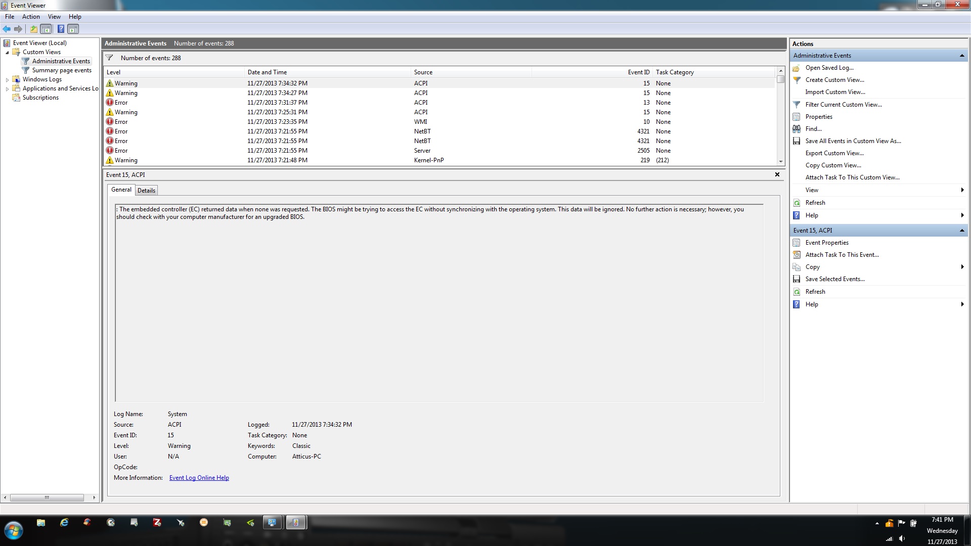Switch to the General tab

tap(121, 190)
